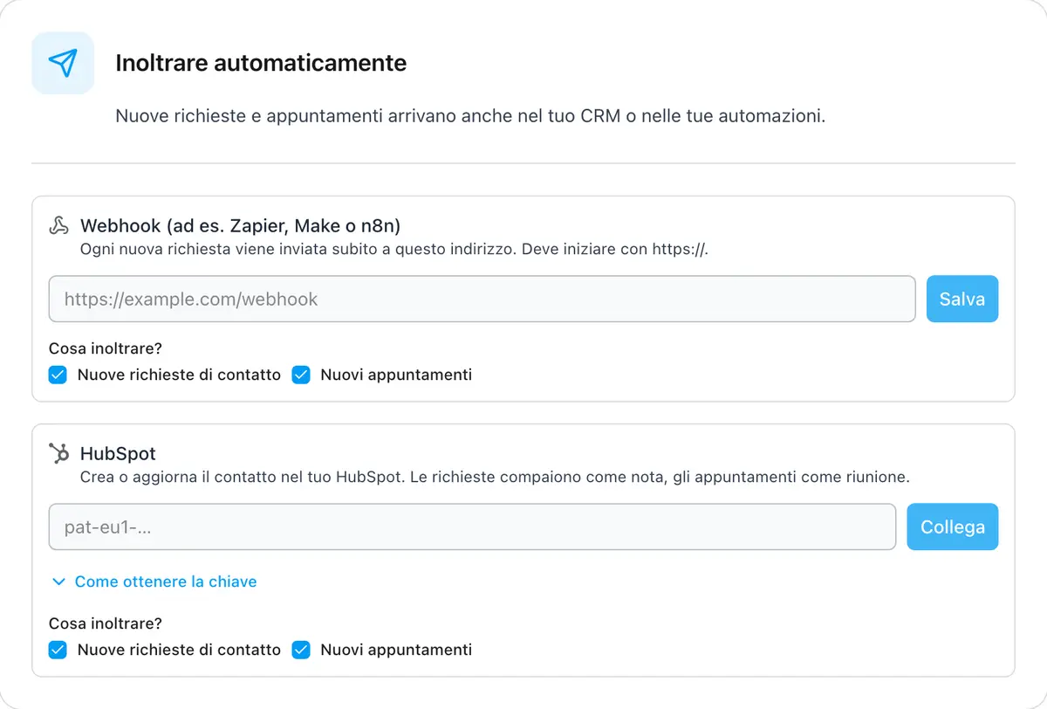Expand "Come ottenere la chiave" help
The height and width of the screenshot is (709, 1047).
154,582
